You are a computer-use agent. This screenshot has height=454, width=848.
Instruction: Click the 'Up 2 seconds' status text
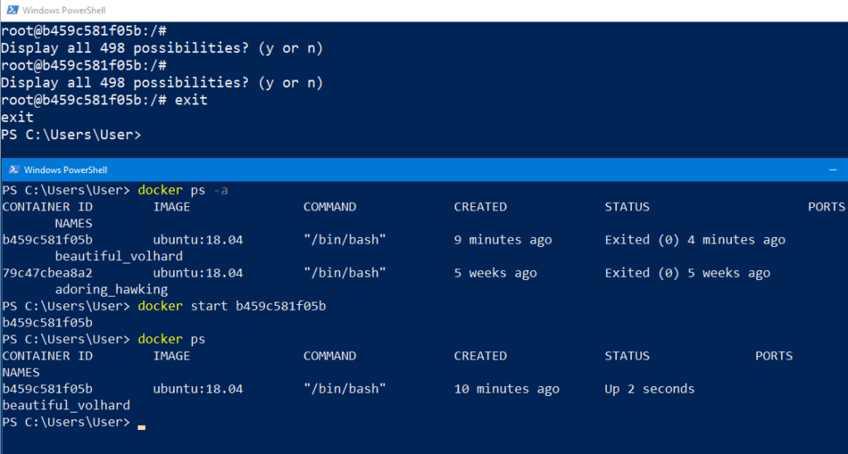(x=649, y=389)
